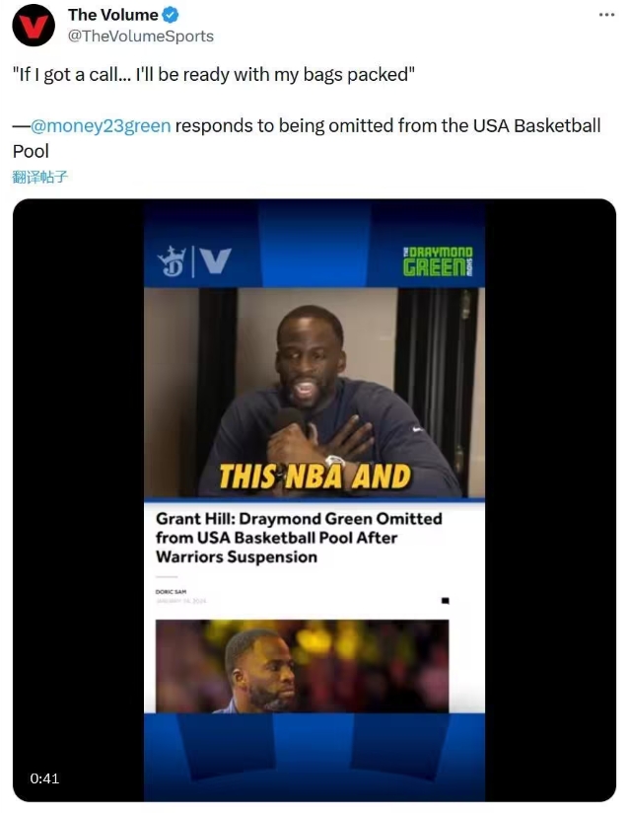Click The Volume display name
628x813 pixels.
[113, 15]
